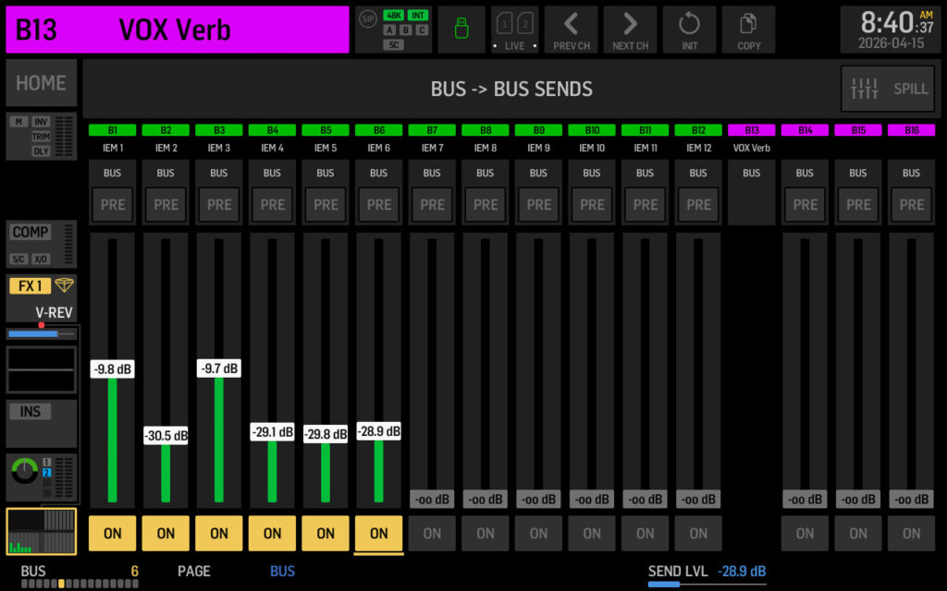Open the COMP dynamics section
Viewport: 947px width, 591px height.
(x=41, y=244)
